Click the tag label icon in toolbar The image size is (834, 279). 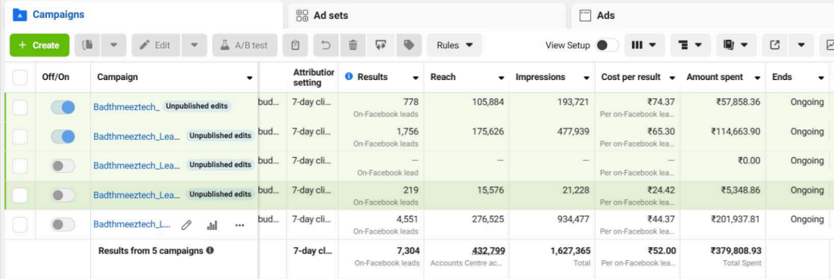(409, 45)
